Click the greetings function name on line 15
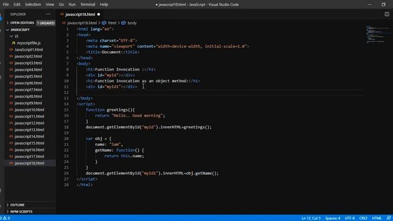The width and height of the screenshot is (393, 221). 117,110
